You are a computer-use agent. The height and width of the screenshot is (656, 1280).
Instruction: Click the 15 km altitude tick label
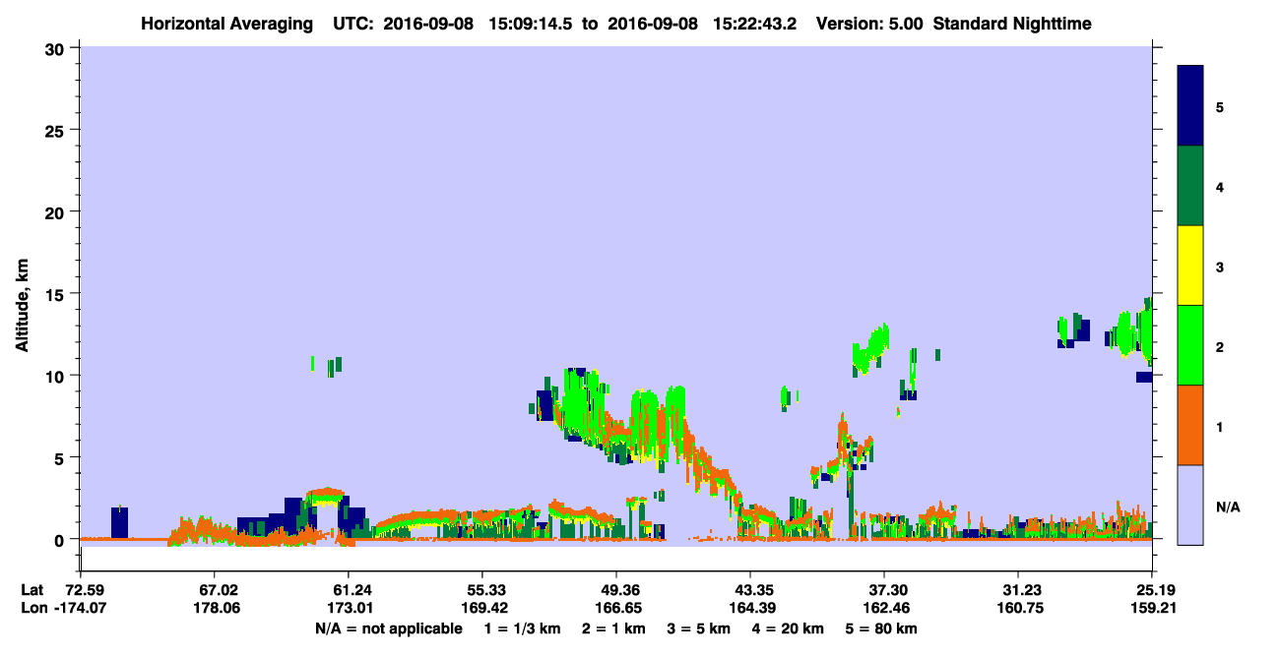pyautogui.click(x=57, y=293)
